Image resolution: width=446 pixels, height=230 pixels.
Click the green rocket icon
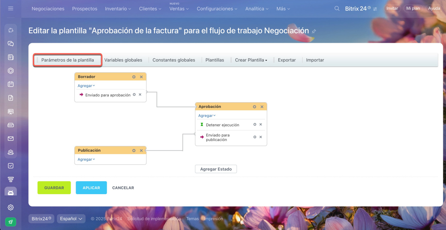11,222
